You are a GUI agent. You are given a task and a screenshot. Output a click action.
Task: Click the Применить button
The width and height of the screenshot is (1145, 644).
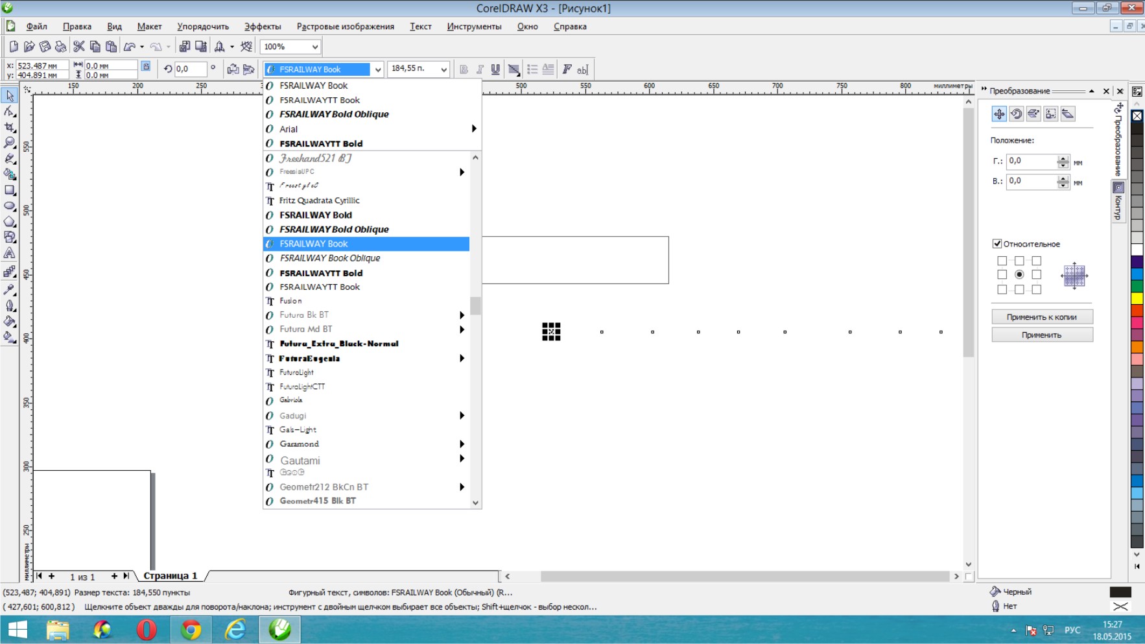(x=1042, y=335)
